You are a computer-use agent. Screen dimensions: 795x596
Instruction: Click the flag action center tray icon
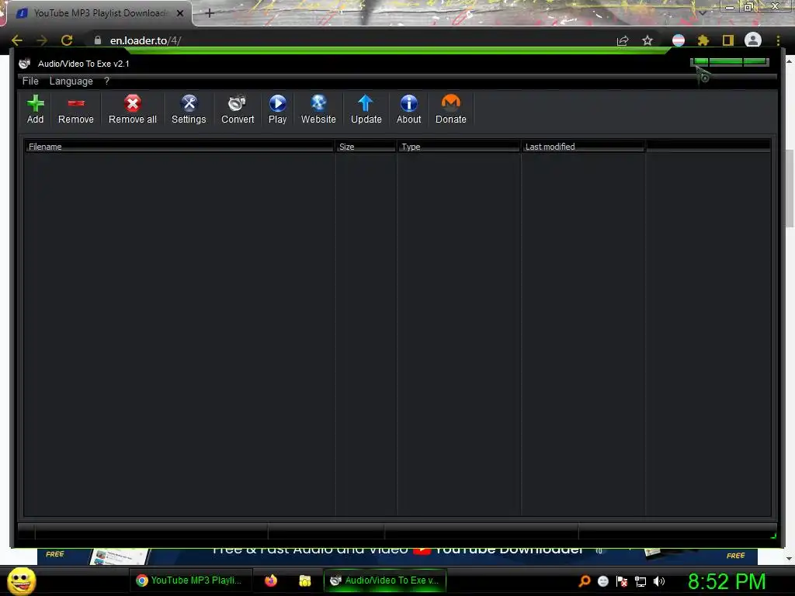coord(622,581)
